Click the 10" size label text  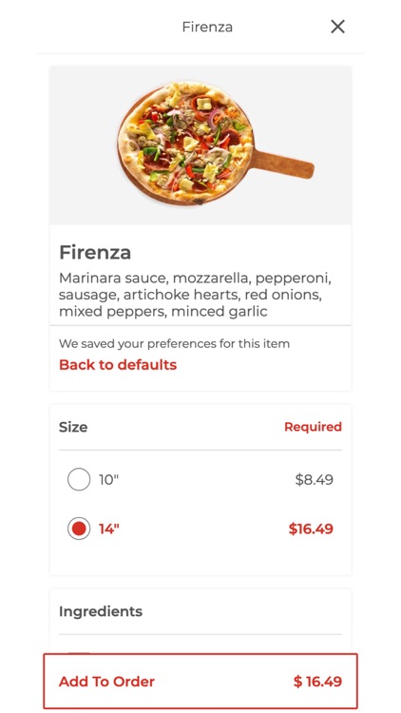point(108,479)
